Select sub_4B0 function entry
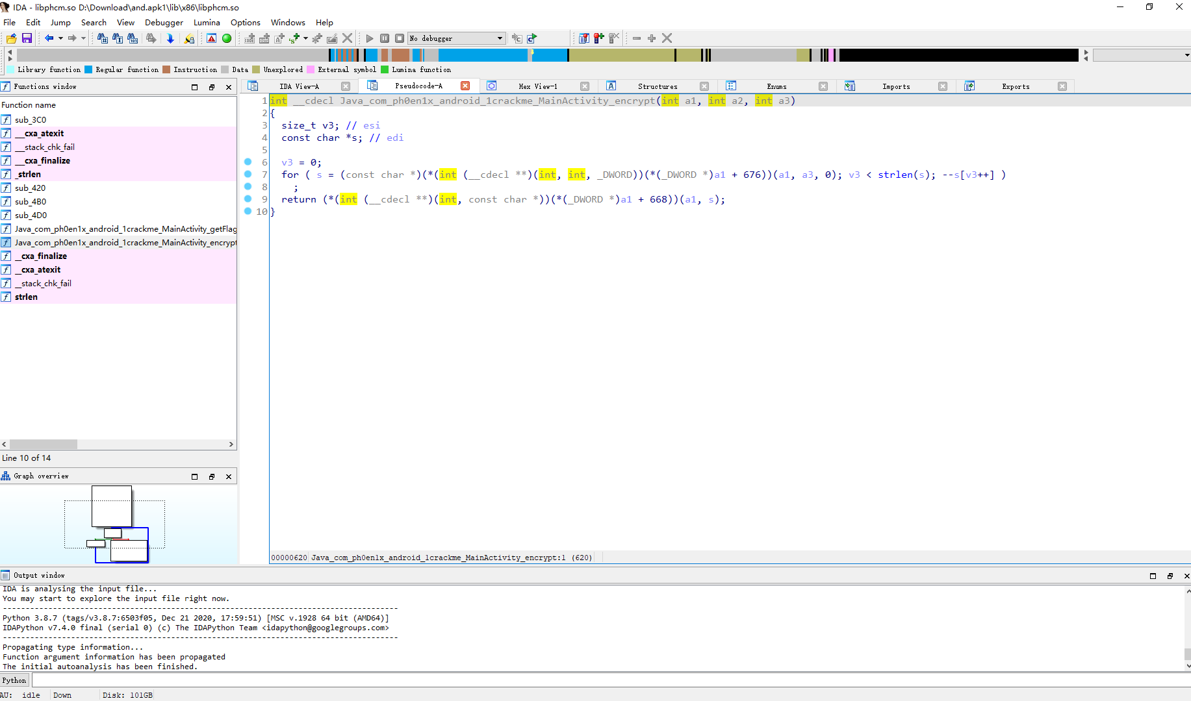 (118, 201)
